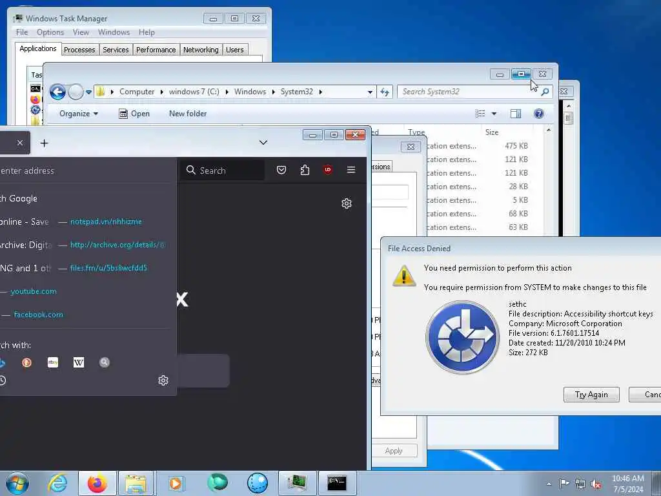Open Task Manager Help menu

point(147,32)
